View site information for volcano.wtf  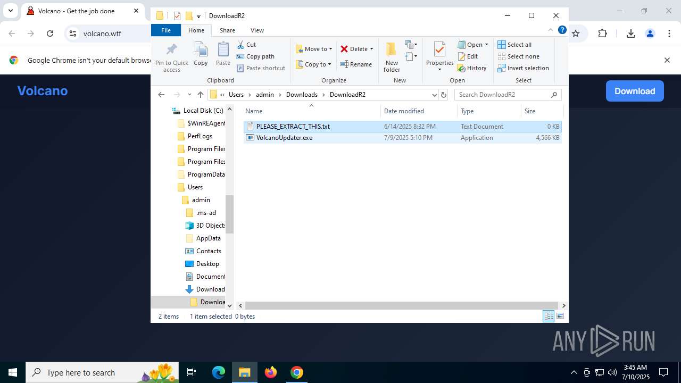point(73,34)
